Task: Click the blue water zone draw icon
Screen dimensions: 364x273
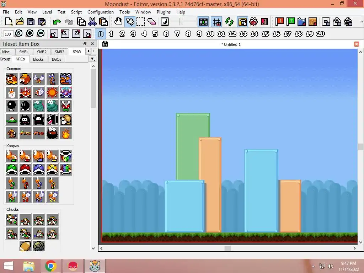Action: pos(302,22)
